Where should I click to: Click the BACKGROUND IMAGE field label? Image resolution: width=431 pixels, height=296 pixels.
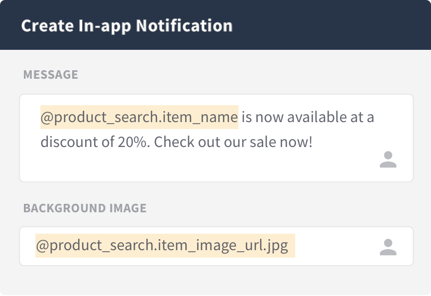85,208
